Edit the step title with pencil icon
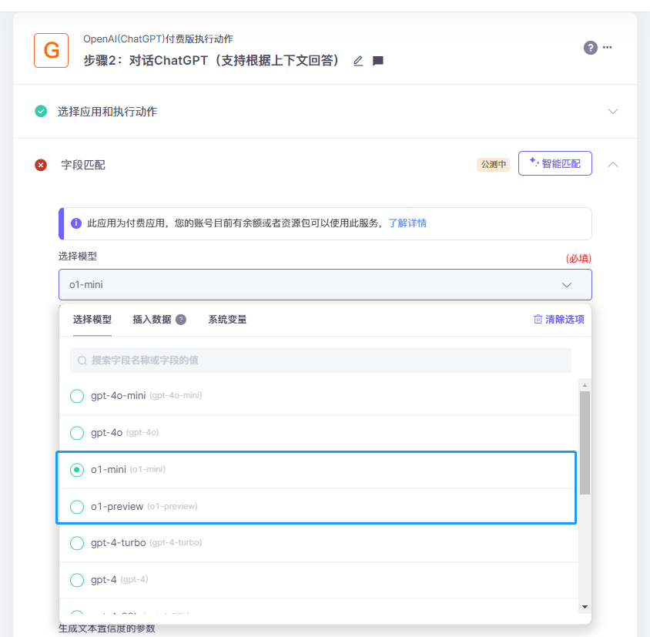This screenshot has width=650, height=637. point(358,61)
